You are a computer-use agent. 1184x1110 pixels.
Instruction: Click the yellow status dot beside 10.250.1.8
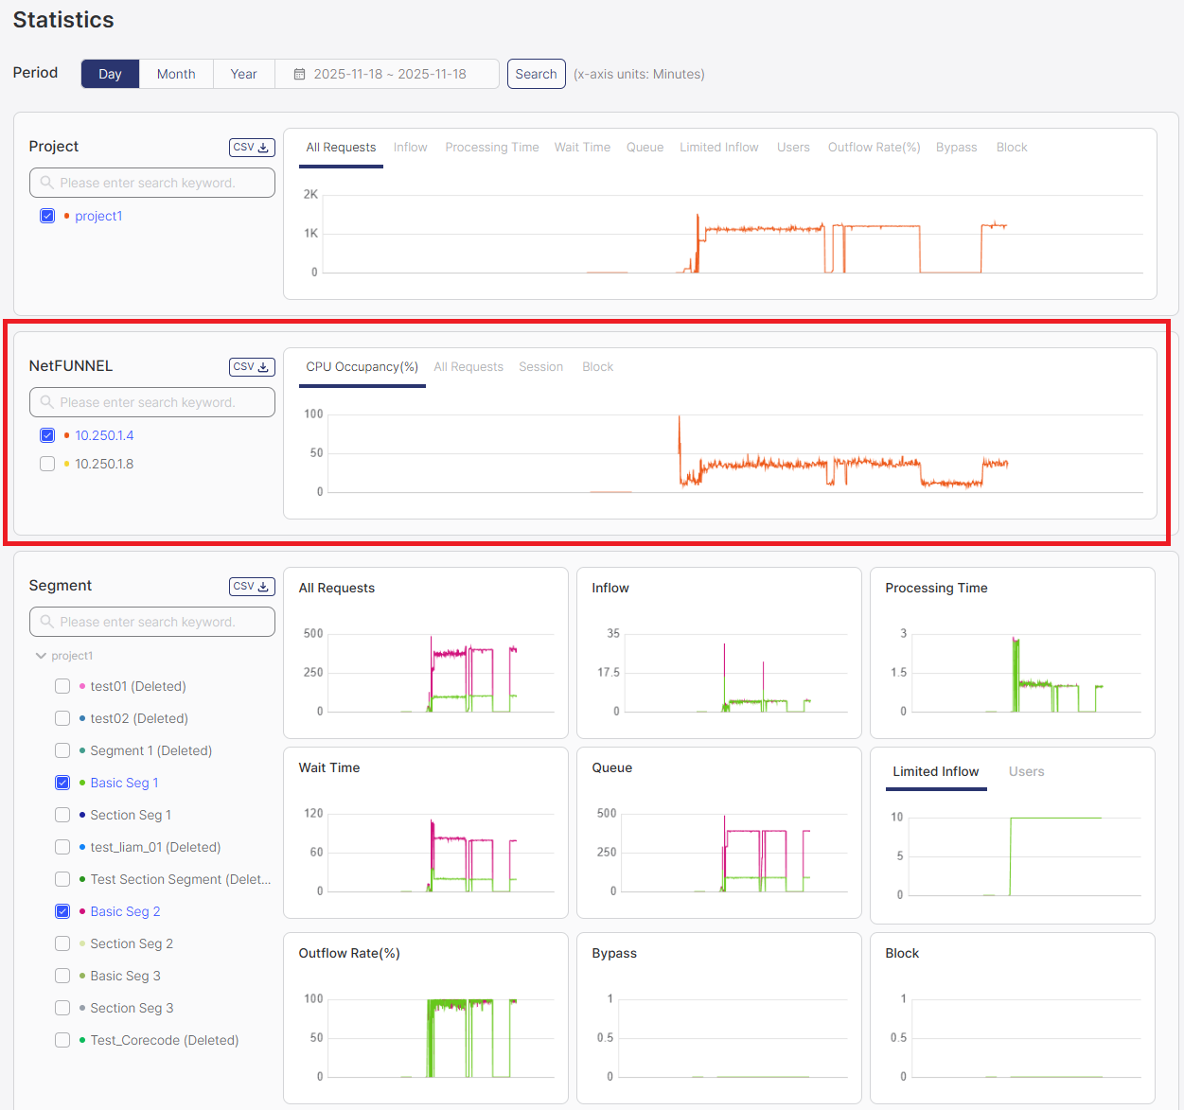click(64, 464)
